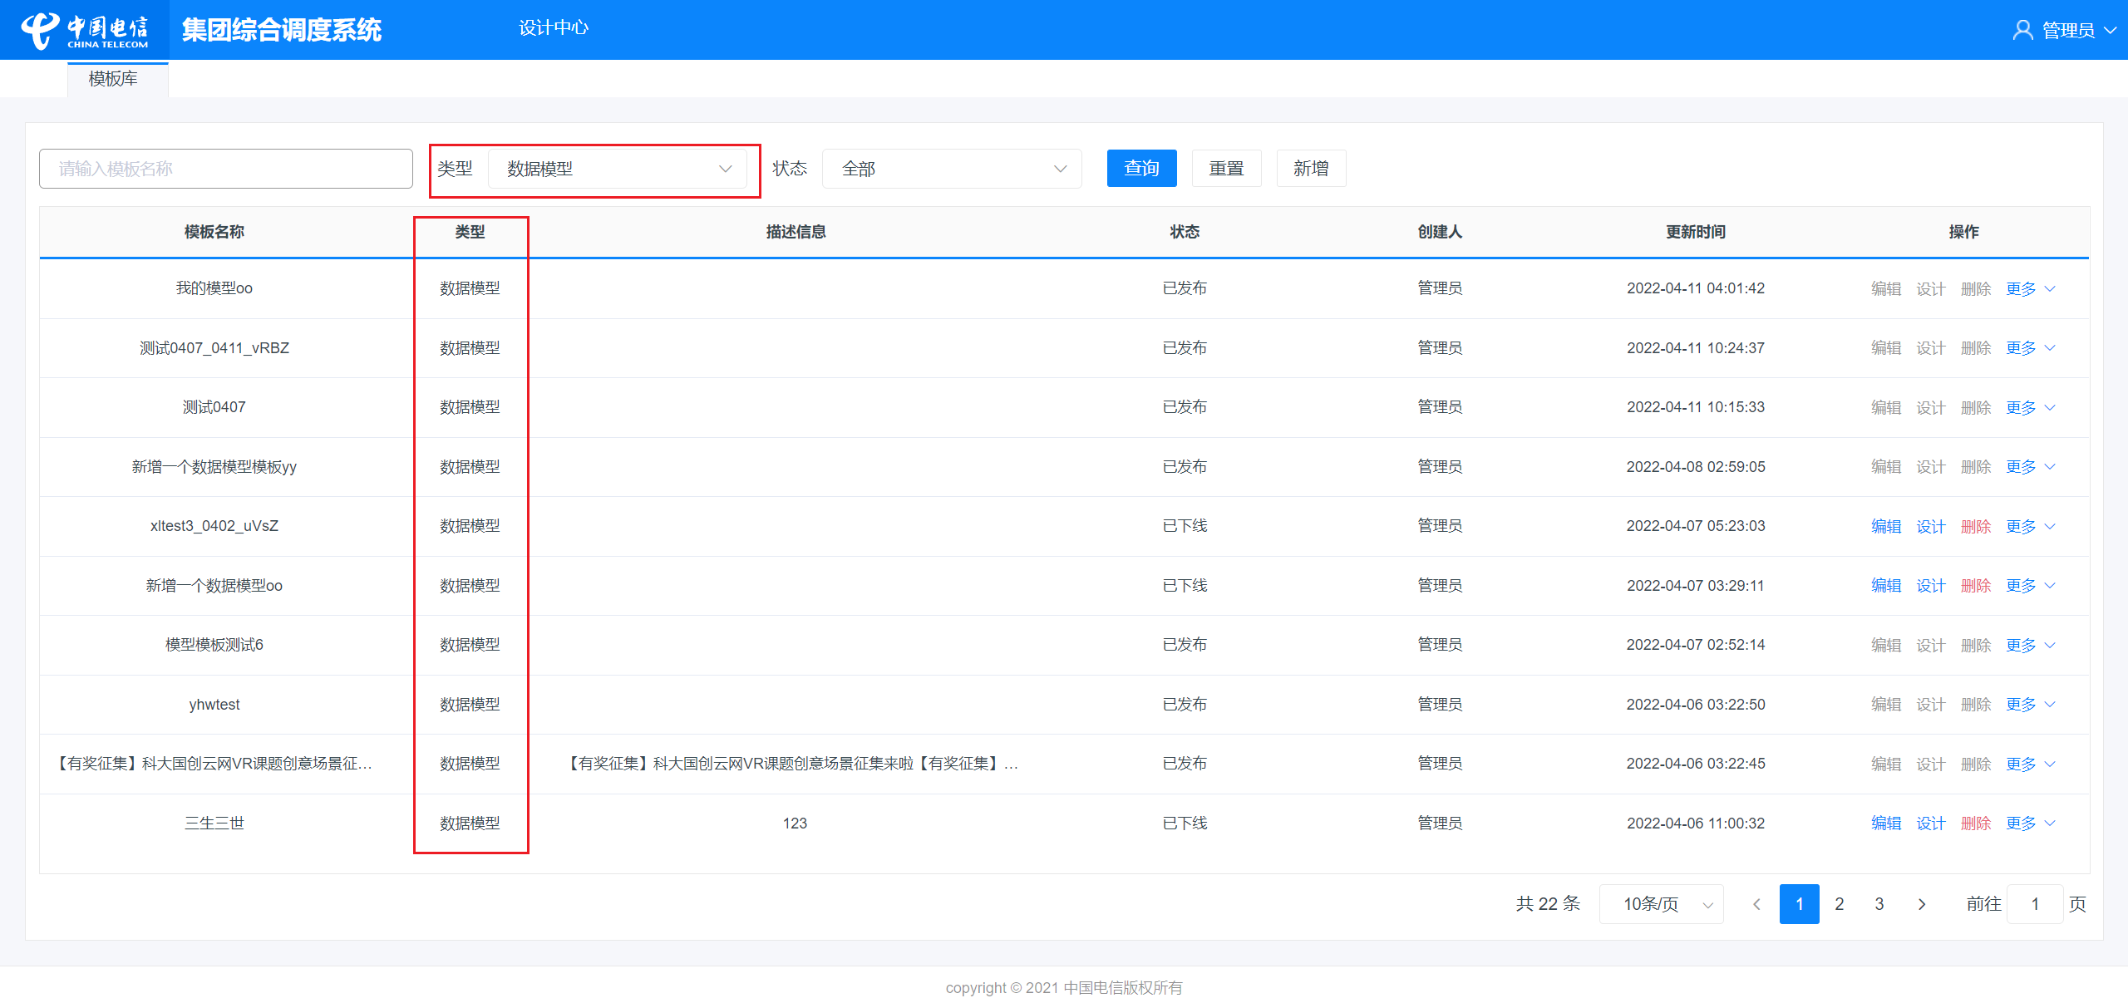
Task: Click 删除 link for 三生三世 row
Action: click(x=1975, y=823)
